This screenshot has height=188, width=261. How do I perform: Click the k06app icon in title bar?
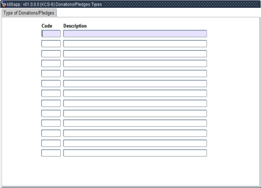pyautogui.click(x=4, y=4)
